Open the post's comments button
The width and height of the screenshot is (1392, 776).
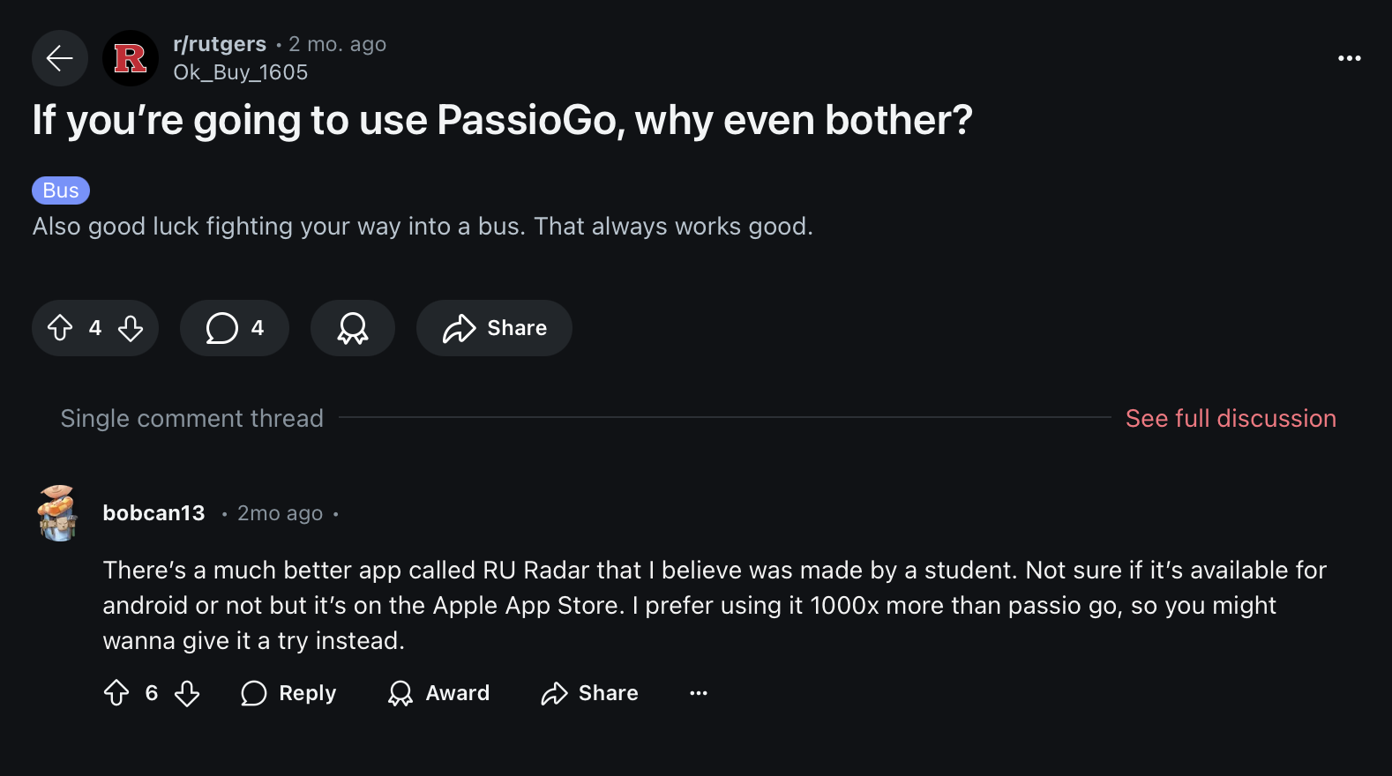pos(234,328)
